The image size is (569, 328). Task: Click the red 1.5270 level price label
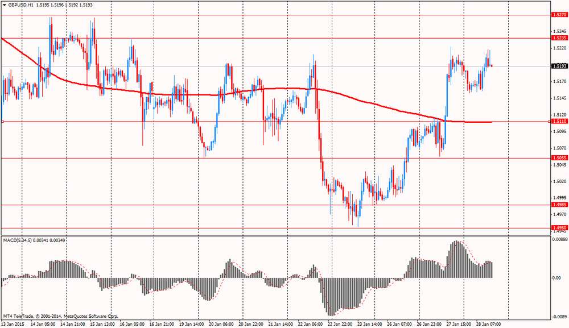point(559,15)
